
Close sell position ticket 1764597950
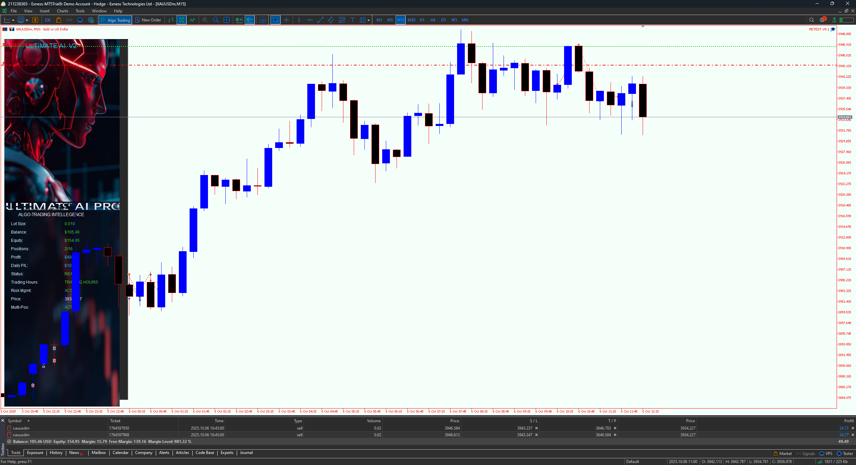[852, 428]
